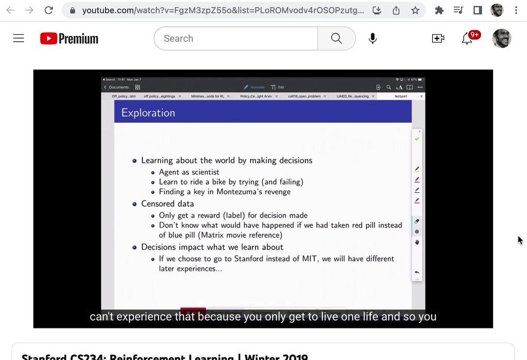Click 'Finding a key in Montezuma's revenge' text
This screenshot has height=360, width=527.
coord(224,192)
